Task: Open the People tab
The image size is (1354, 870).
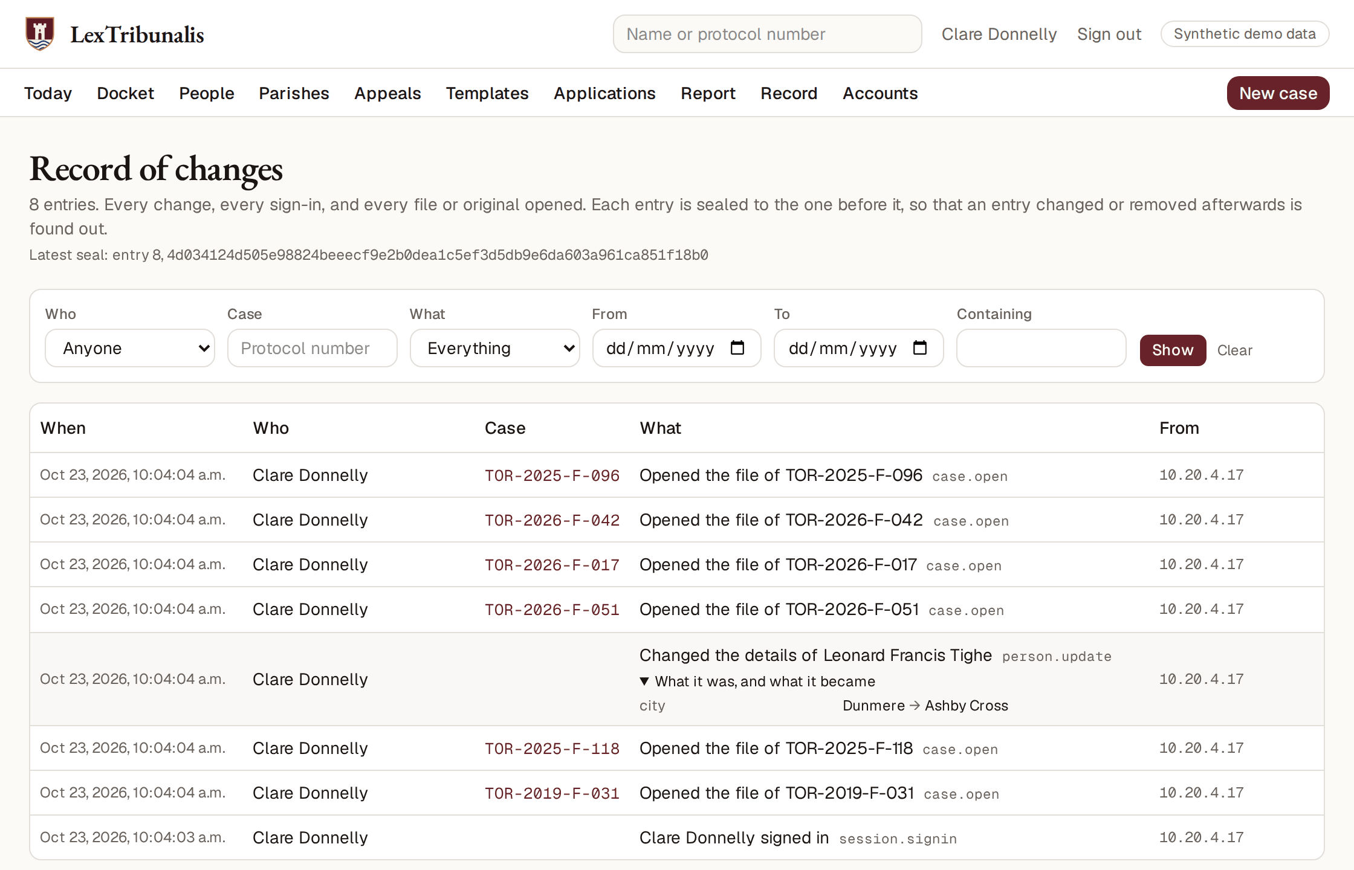Action: coord(207,93)
